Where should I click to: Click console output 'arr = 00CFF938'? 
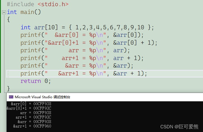tap(36, 113)
